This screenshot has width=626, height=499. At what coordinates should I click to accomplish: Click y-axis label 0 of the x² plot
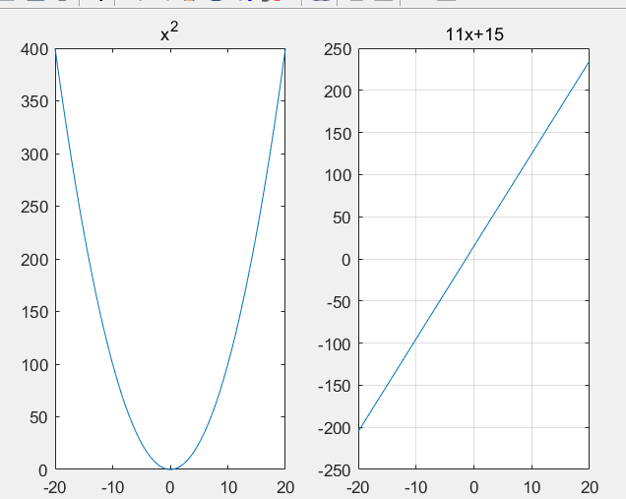coord(43,470)
